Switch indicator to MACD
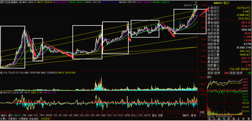The height and width of the screenshot is (121, 252). 17,115
